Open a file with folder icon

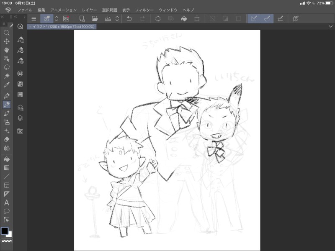click(x=95, y=19)
